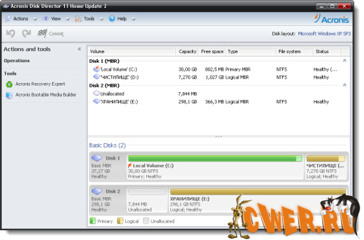The width and height of the screenshot is (364, 240).
Task: Click the Acronis logo
Action: click(331, 19)
